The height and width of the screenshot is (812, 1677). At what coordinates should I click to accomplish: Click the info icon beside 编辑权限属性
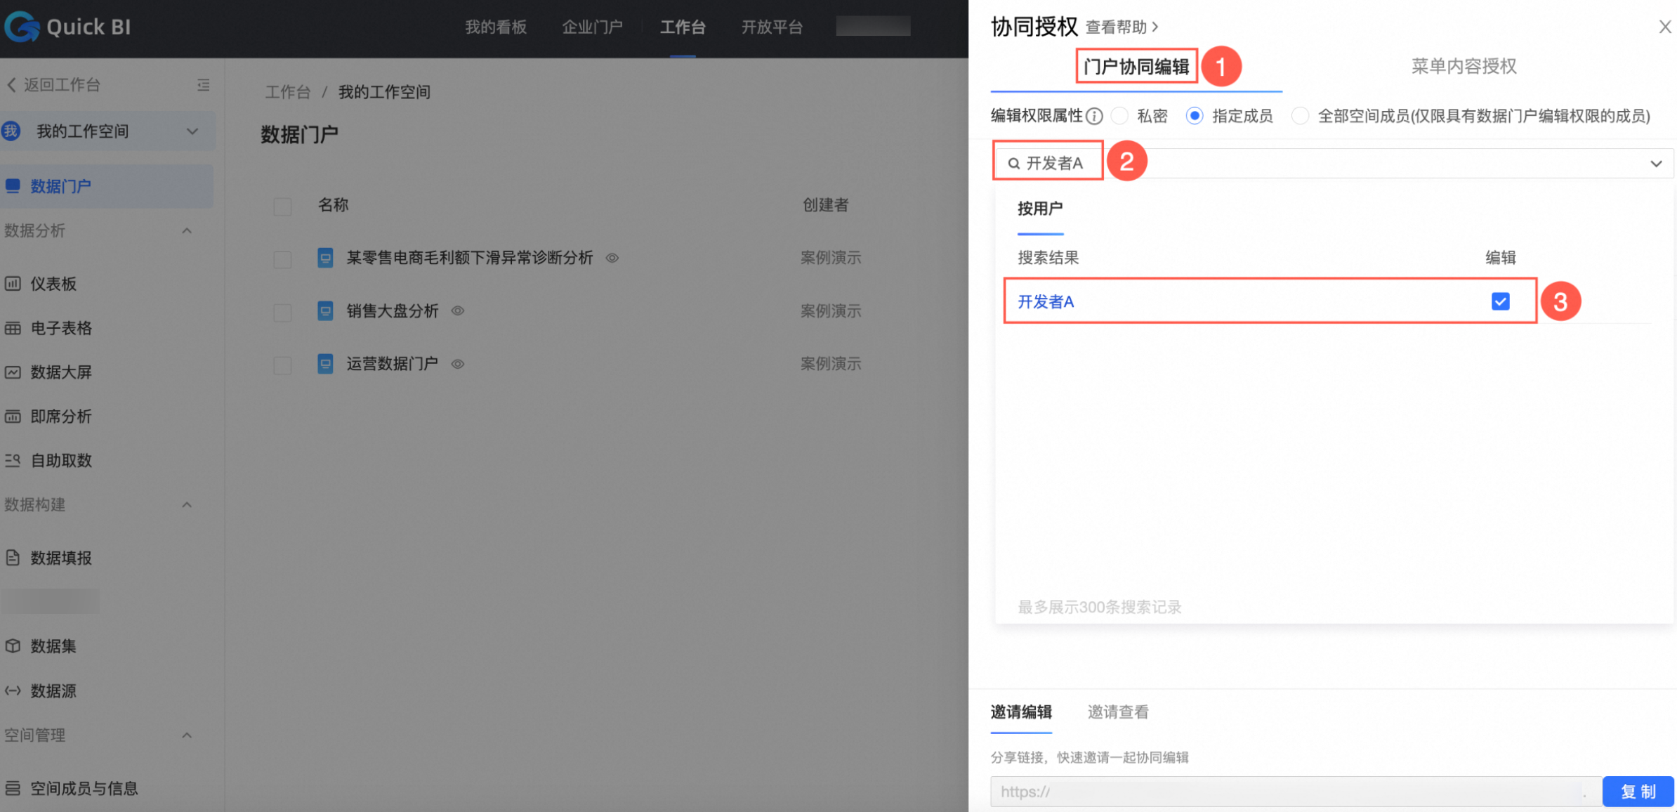coord(1093,116)
